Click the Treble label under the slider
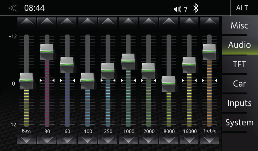The height and width of the screenshot is (151, 258). 210,131
